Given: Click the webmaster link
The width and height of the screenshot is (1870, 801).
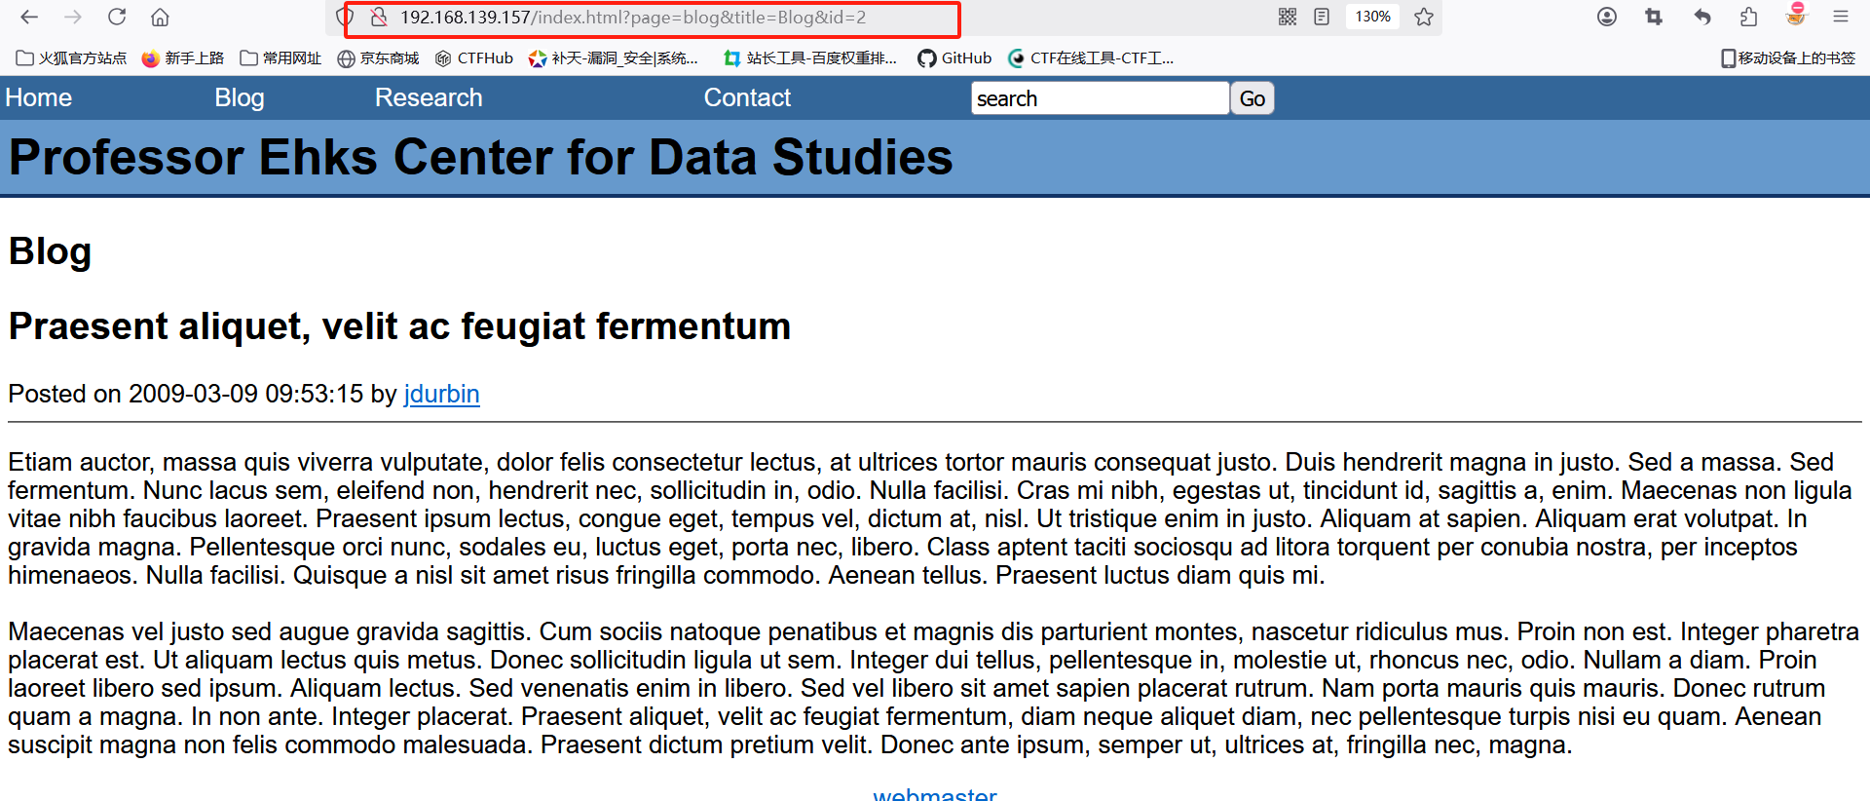Looking at the screenshot, I should point(935,794).
